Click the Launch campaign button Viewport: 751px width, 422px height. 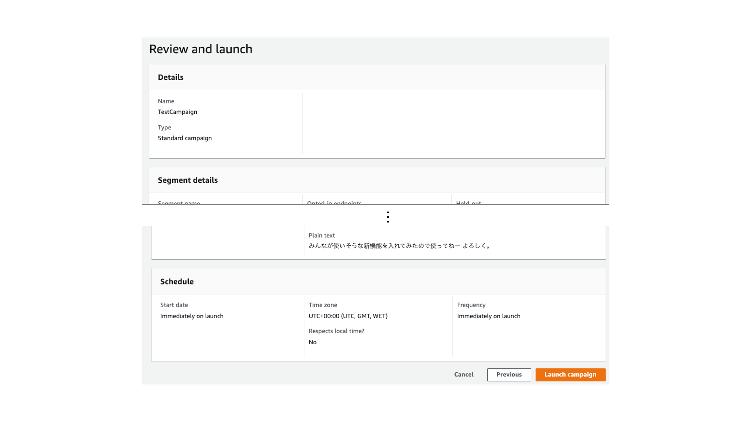pos(570,375)
